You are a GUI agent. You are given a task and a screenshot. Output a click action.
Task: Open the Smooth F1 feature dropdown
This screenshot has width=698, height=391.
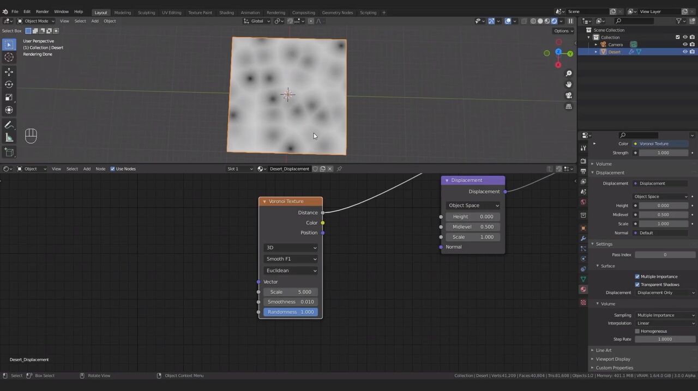pos(291,259)
